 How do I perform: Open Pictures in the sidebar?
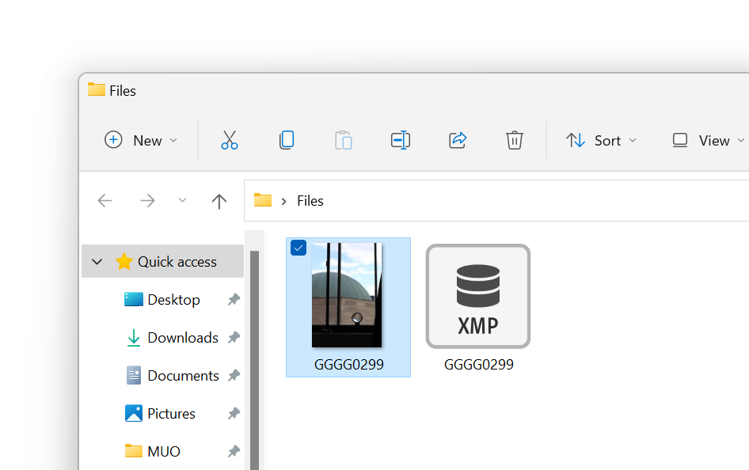click(x=171, y=414)
